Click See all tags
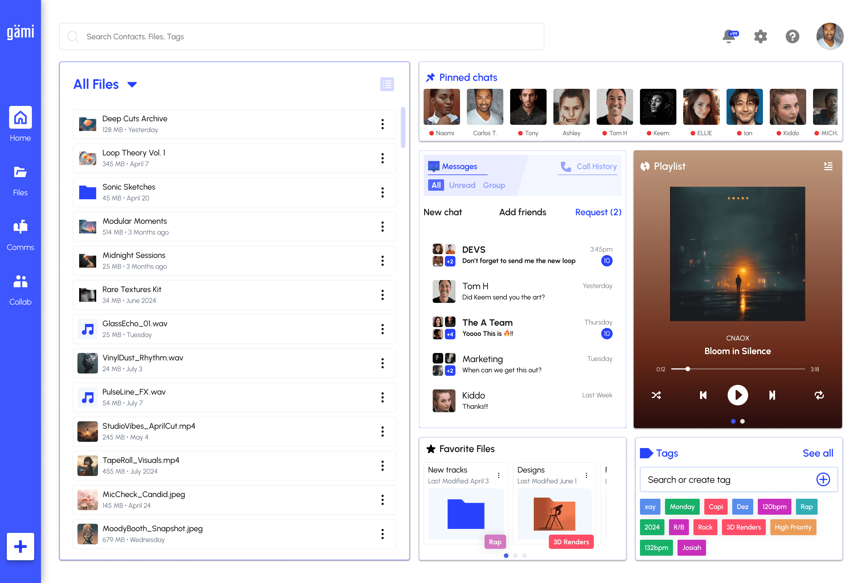This screenshot has width=862, height=583. (x=818, y=453)
